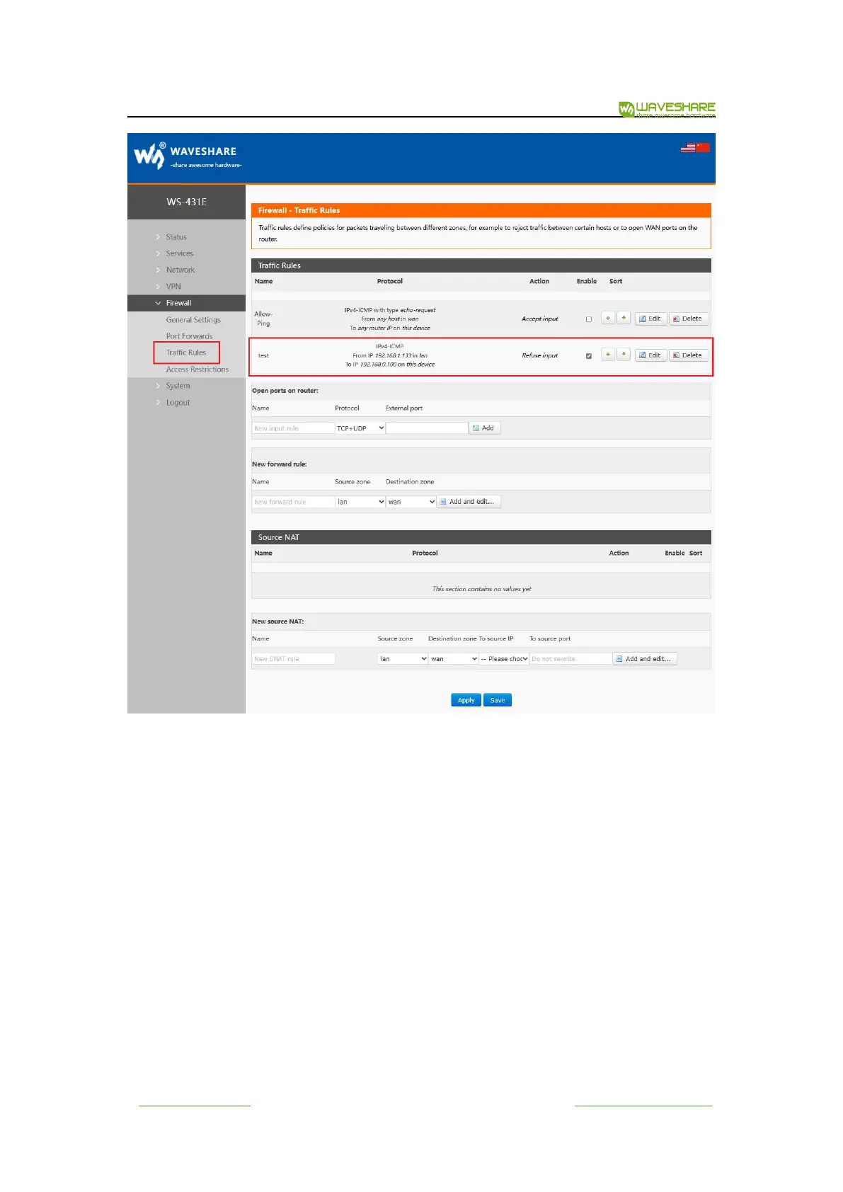843x1192 pixels.
Task: Click the Waveshare logo in blue header
Action: tap(188, 156)
